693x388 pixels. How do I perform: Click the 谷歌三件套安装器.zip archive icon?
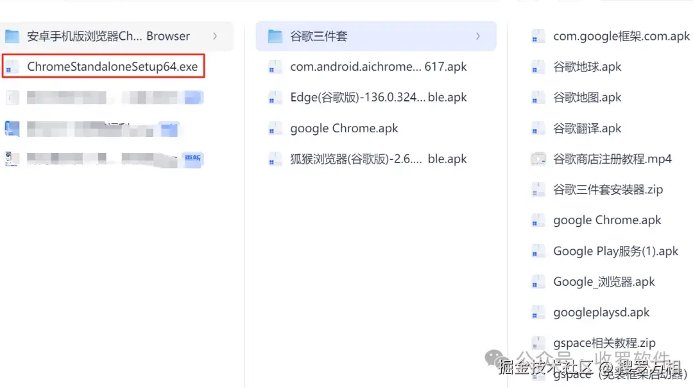point(538,190)
